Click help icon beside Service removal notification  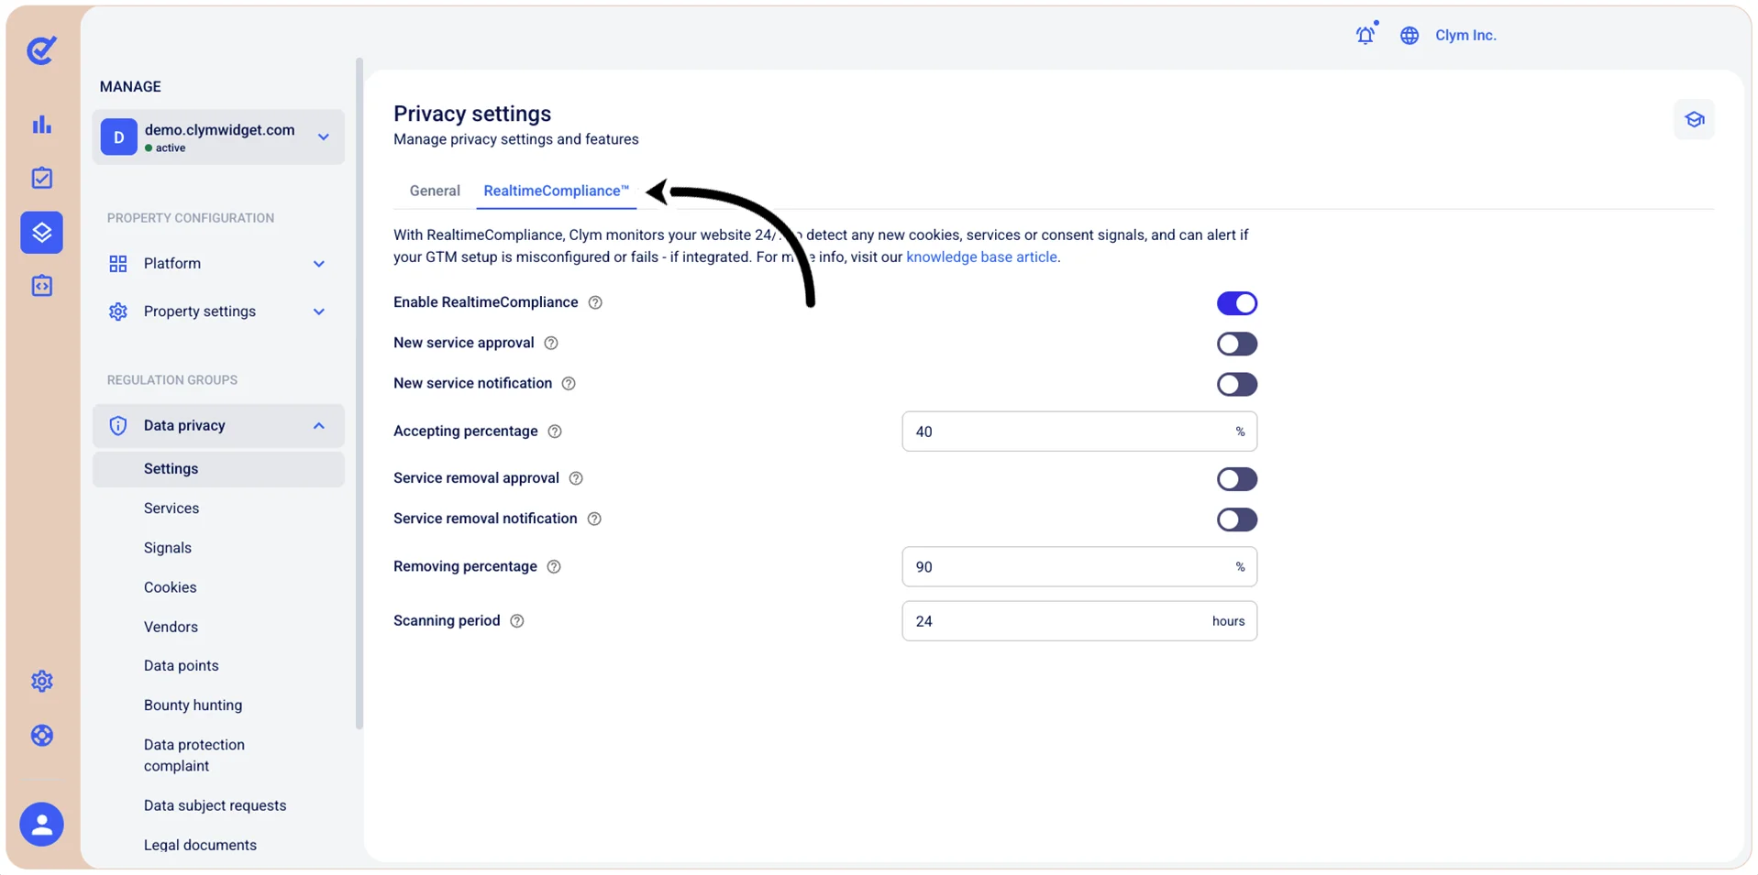pyautogui.click(x=594, y=520)
